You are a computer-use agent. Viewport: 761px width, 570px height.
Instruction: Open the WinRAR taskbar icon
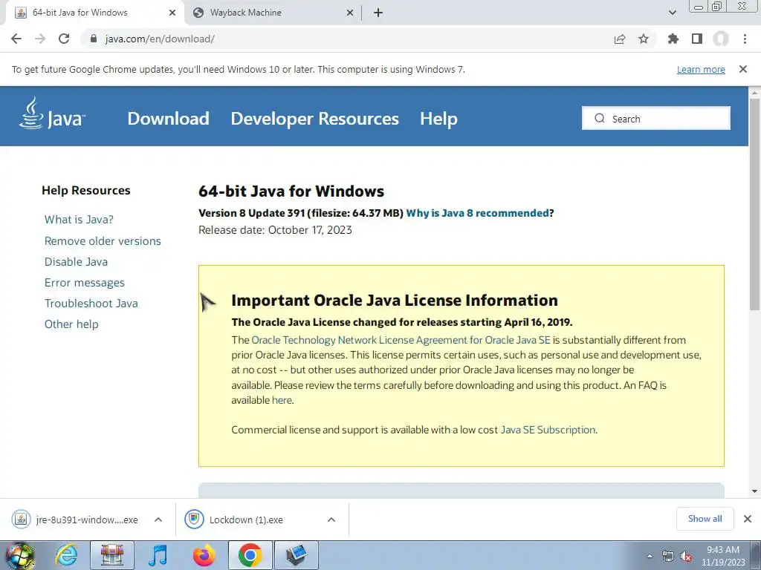(112, 555)
